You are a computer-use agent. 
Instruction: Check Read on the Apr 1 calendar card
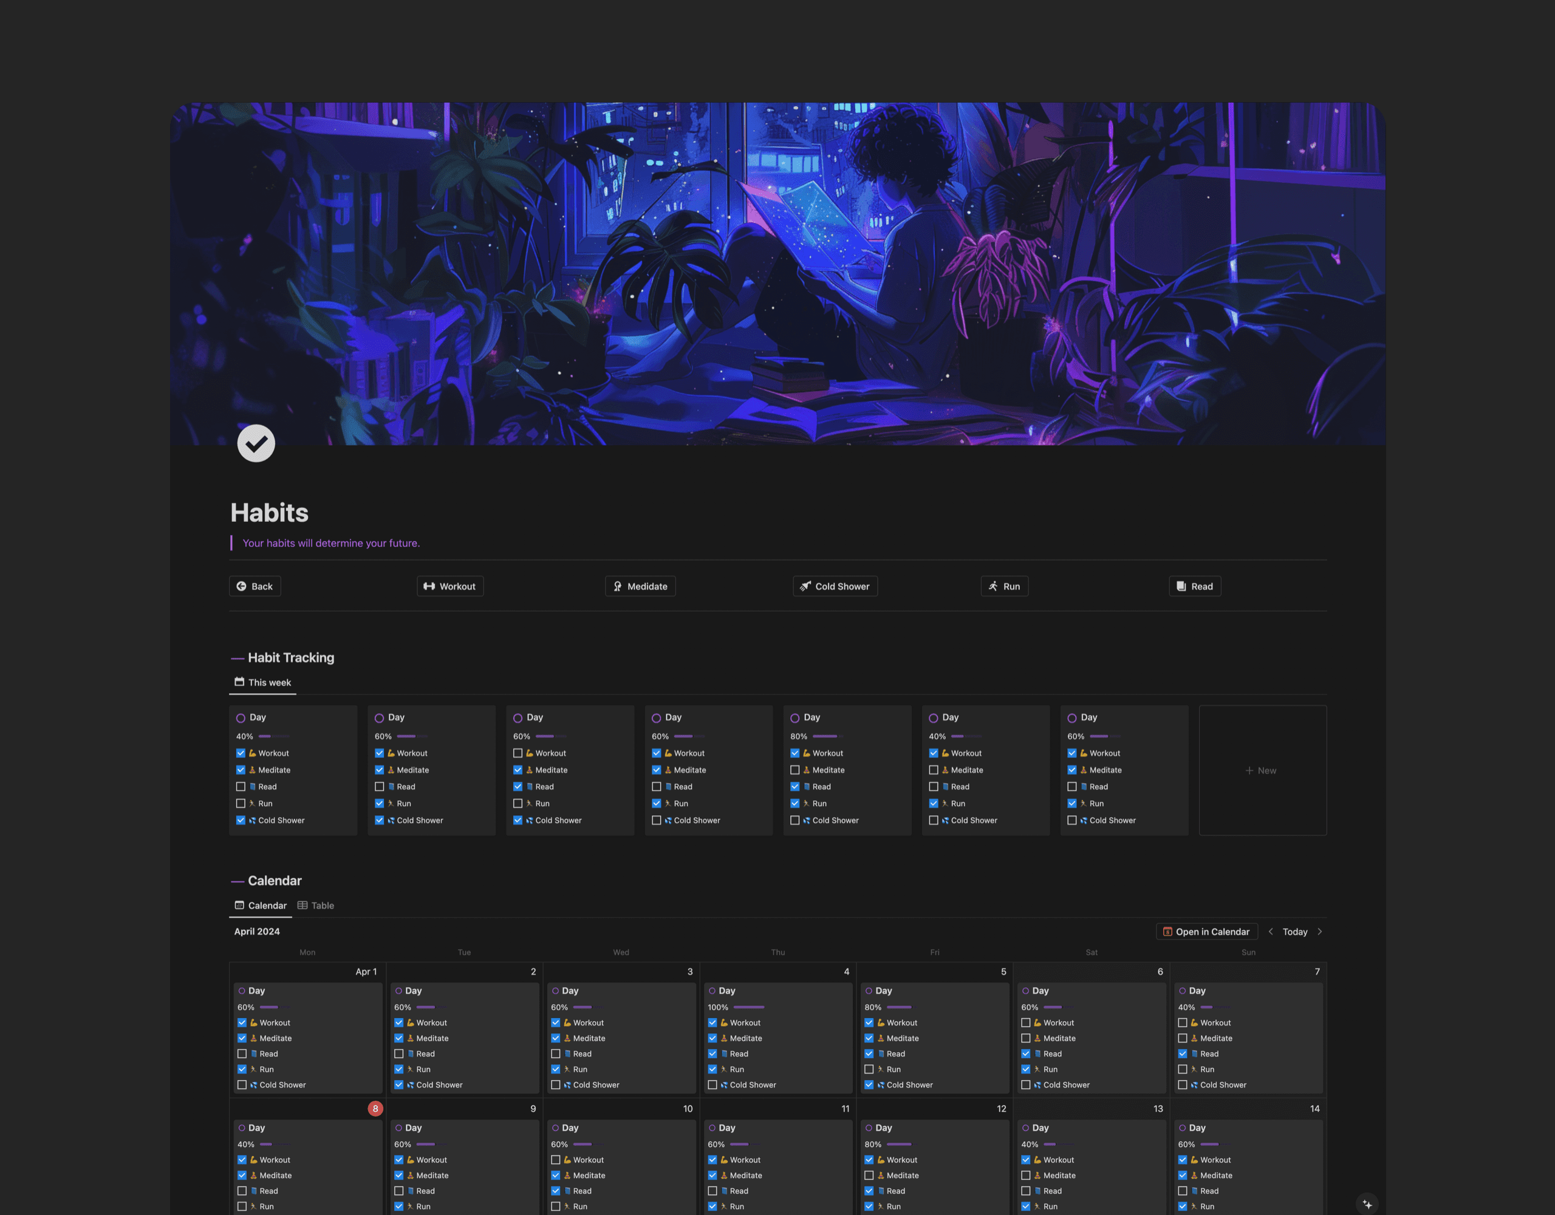(242, 1054)
